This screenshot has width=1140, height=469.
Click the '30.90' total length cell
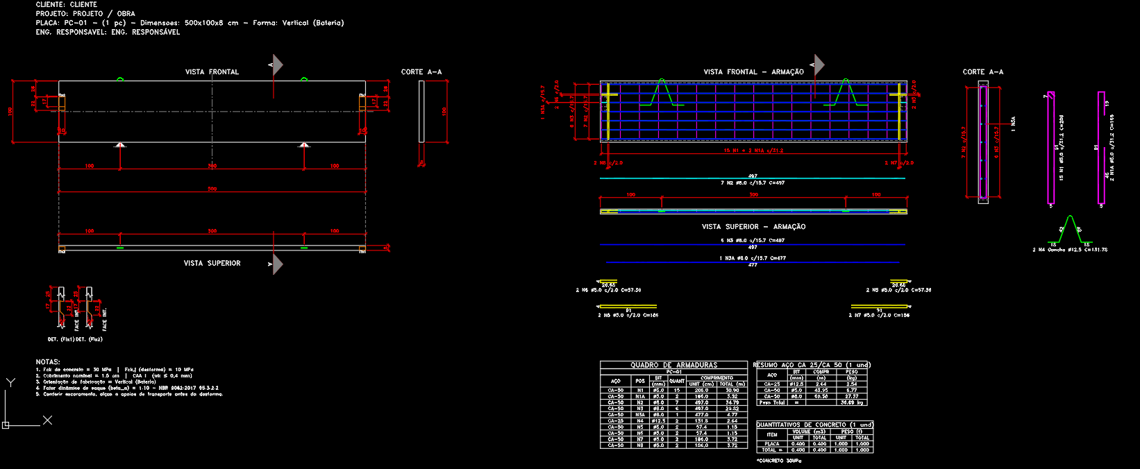click(x=732, y=390)
